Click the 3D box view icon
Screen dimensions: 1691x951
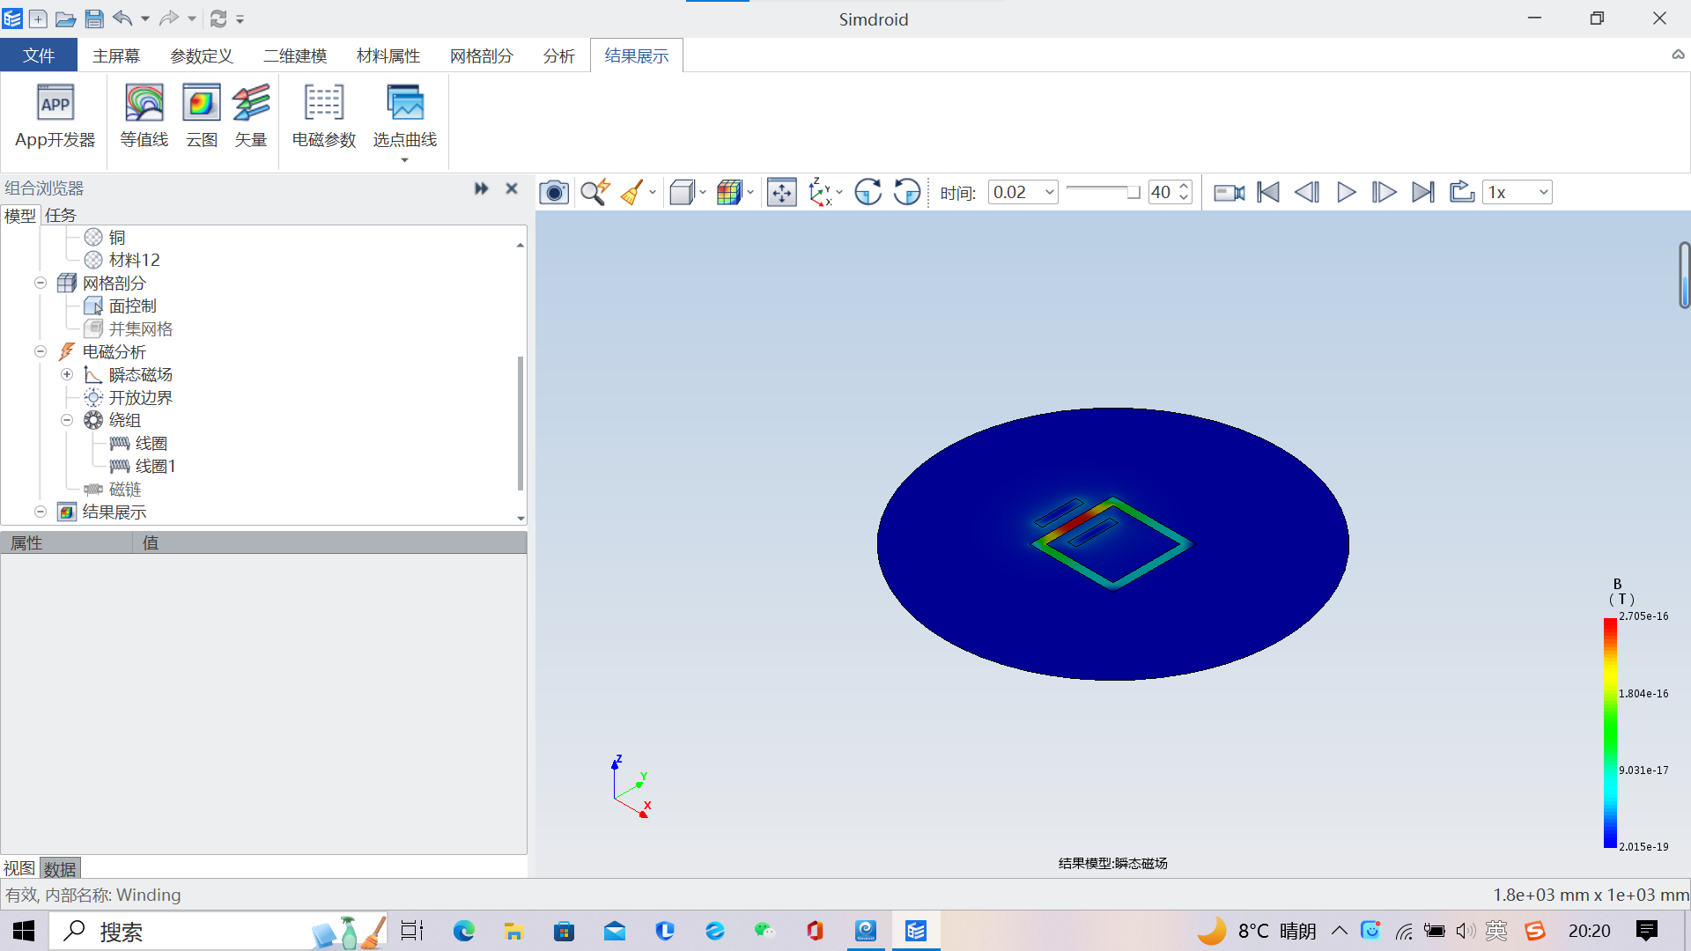[682, 192]
